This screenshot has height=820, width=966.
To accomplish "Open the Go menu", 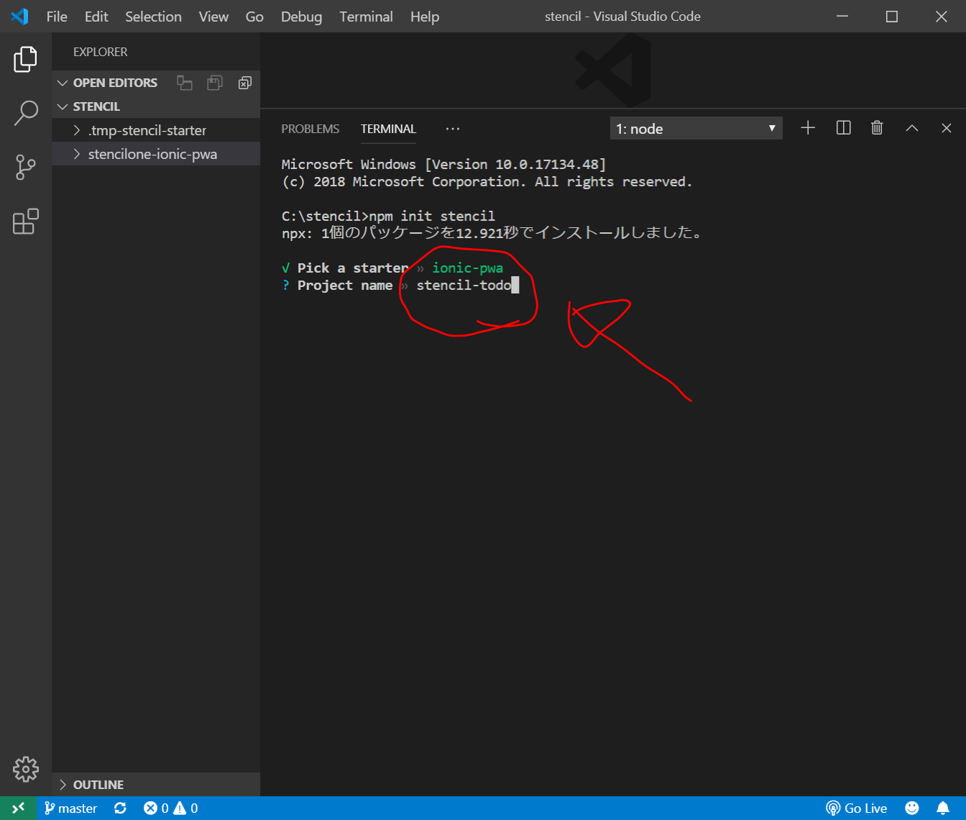I will [254, 17].
